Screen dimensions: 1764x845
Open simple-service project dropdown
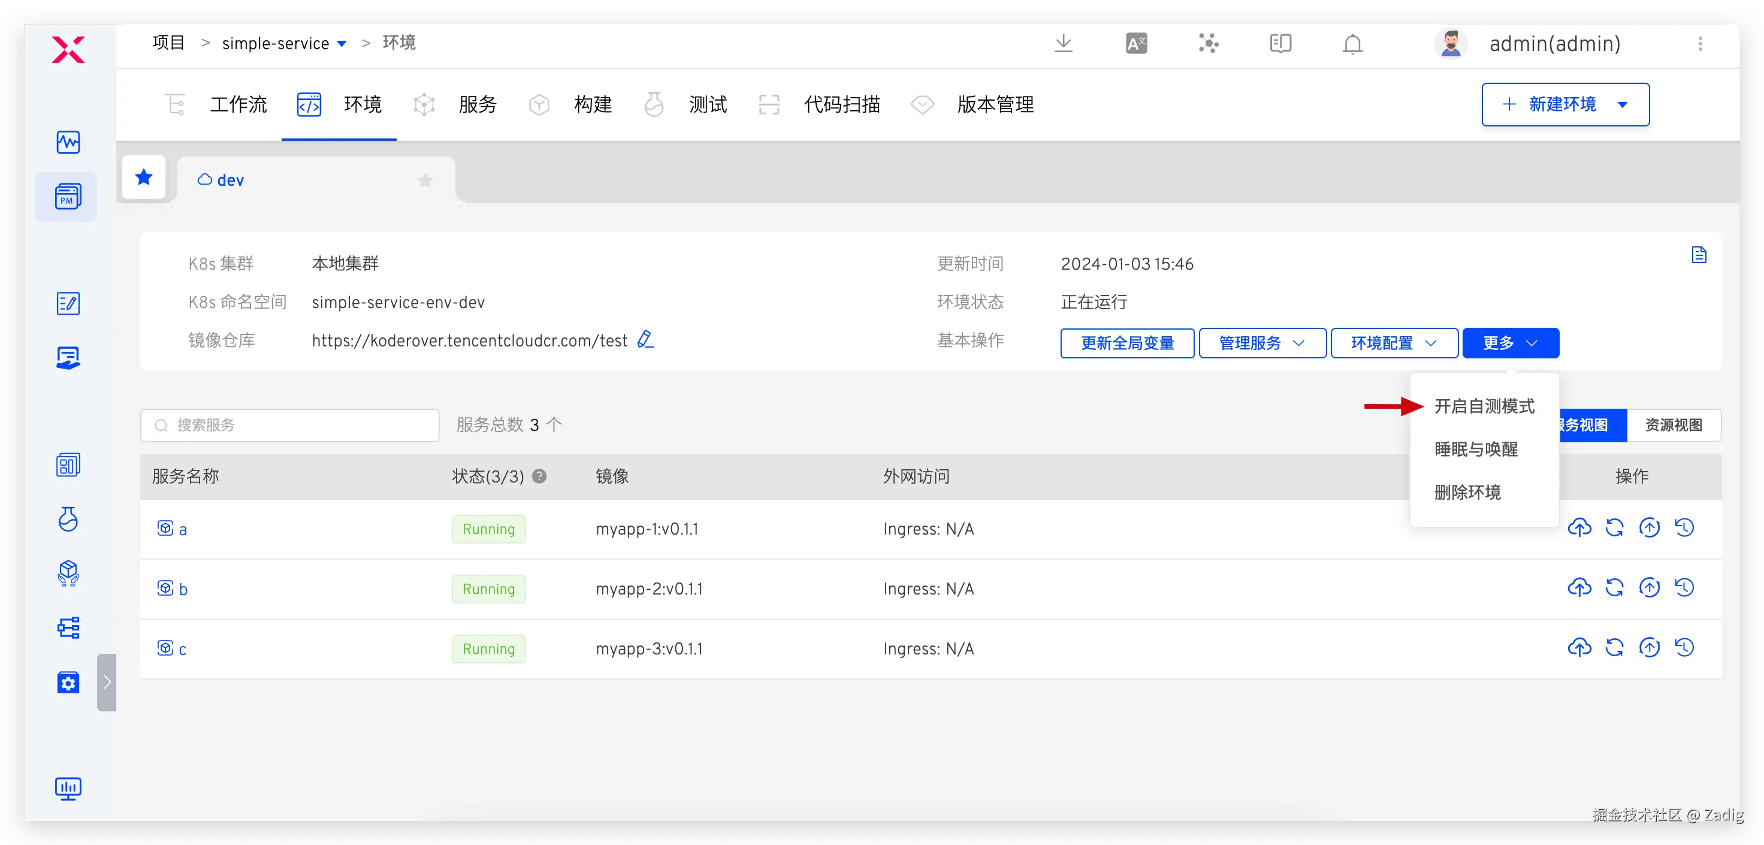[284, 43]
